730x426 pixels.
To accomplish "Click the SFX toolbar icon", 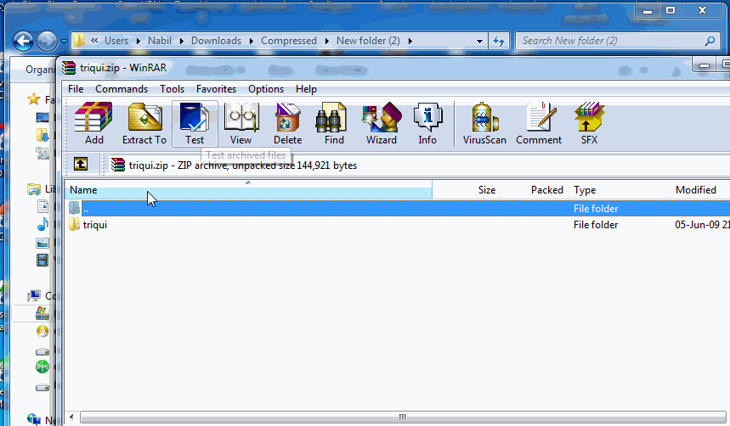I will point(589,123).
